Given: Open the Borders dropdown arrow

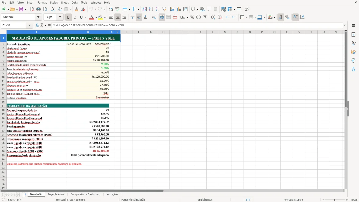Looking at the screenshot, I should tap(247, 17).
